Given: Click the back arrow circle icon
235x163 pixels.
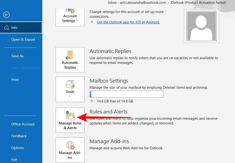Looking at the screenshot, I should 6,15.
